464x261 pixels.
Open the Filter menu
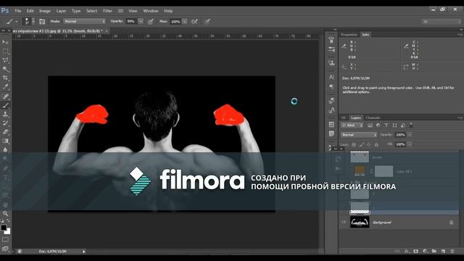(x=107, y=11)
